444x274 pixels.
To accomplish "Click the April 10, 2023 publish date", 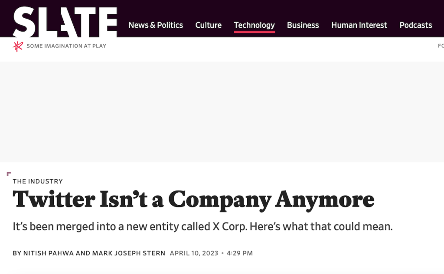I will tap(194, 253).
